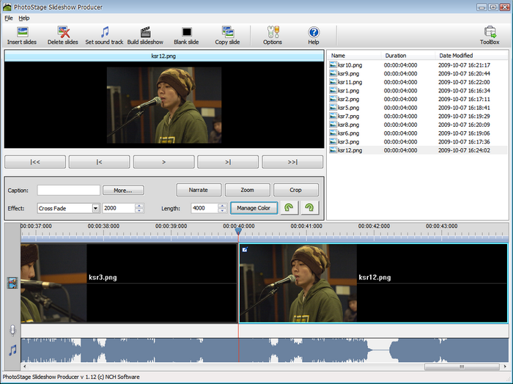Image resolution: width=513 pixels, height=384 pixels.
Task: Click the Insert slides toolbar icon
Action: [x=22, y=32]
